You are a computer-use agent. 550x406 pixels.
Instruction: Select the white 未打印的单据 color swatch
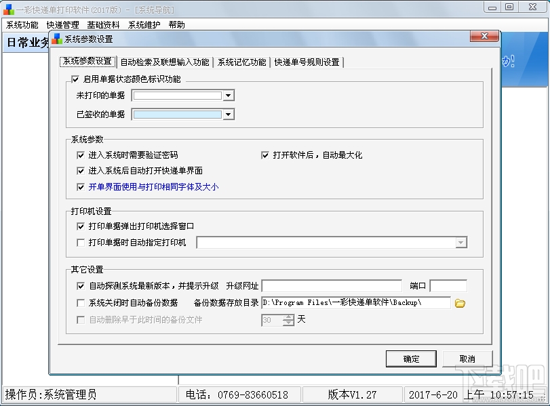[178, 96]
